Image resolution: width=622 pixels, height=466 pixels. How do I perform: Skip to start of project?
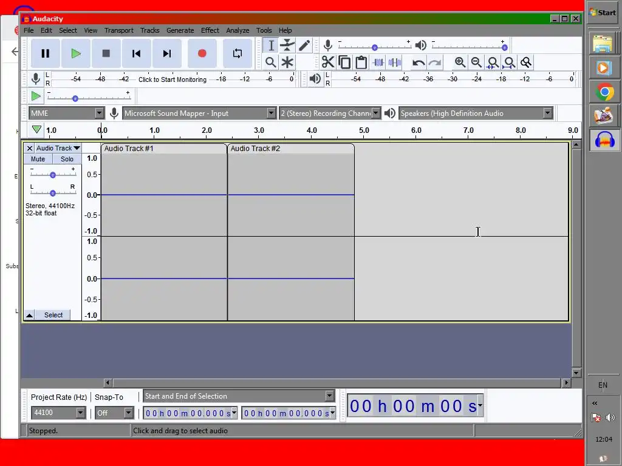[137, 53]
